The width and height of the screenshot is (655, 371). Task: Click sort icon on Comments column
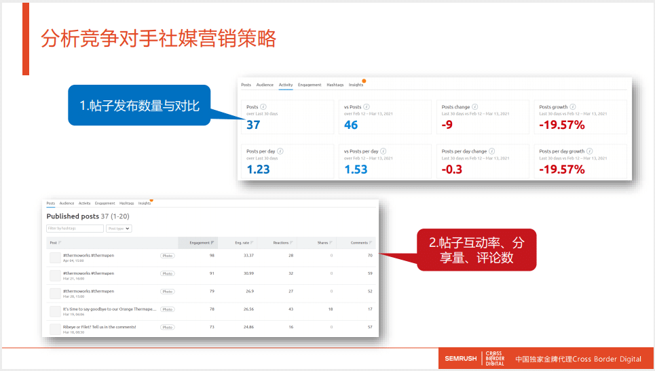371,242
